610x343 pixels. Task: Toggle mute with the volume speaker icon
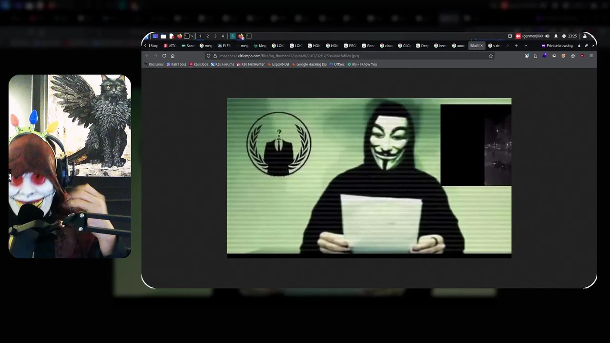(x=547, y=36)
